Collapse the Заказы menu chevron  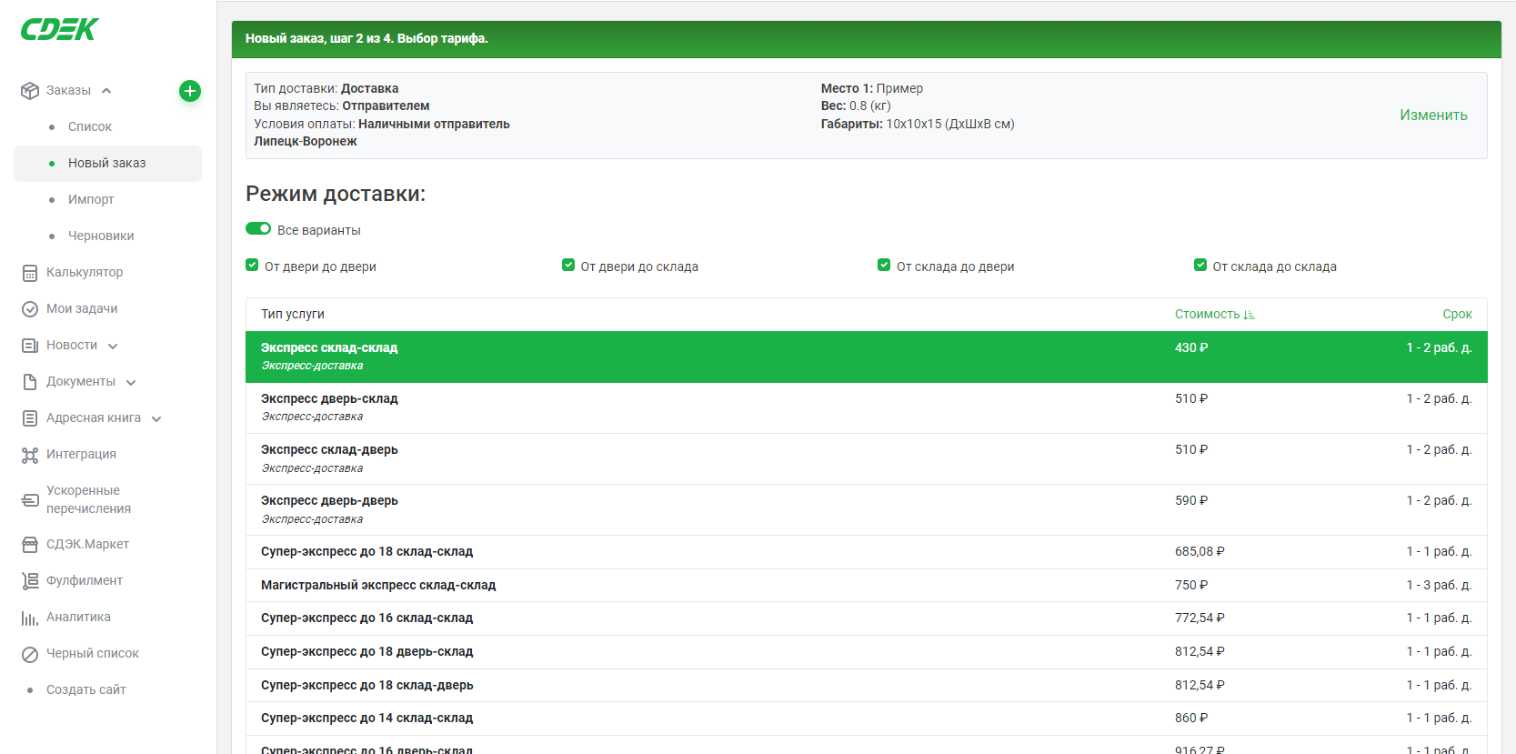(106, 91)
